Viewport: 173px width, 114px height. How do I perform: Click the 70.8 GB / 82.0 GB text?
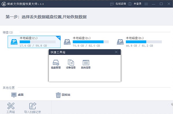click(86, 46)
